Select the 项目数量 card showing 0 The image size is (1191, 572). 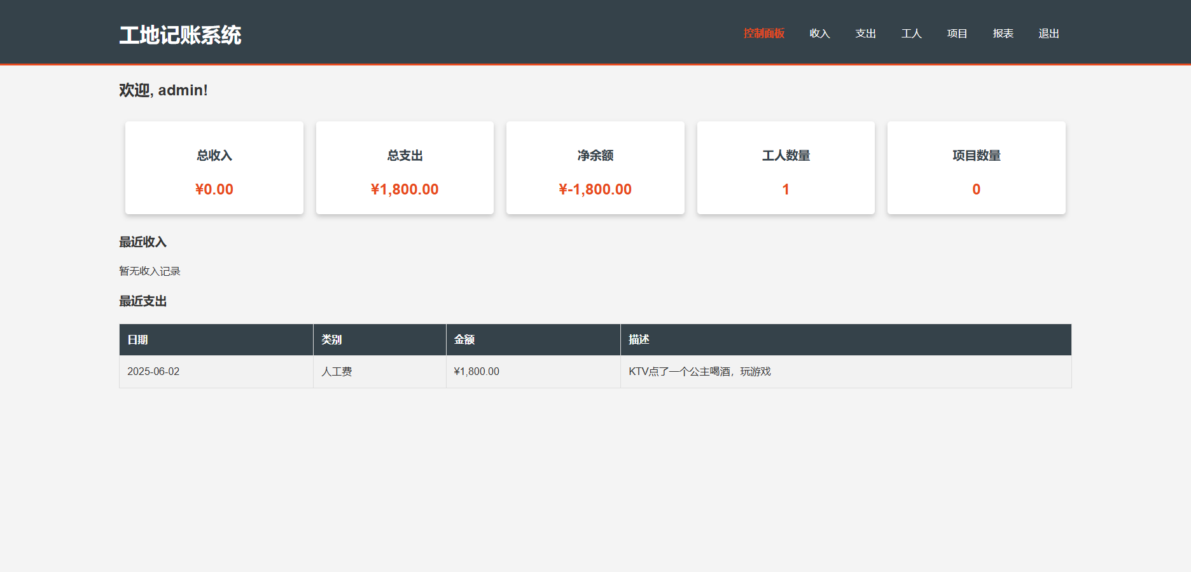tap(976, 167)
